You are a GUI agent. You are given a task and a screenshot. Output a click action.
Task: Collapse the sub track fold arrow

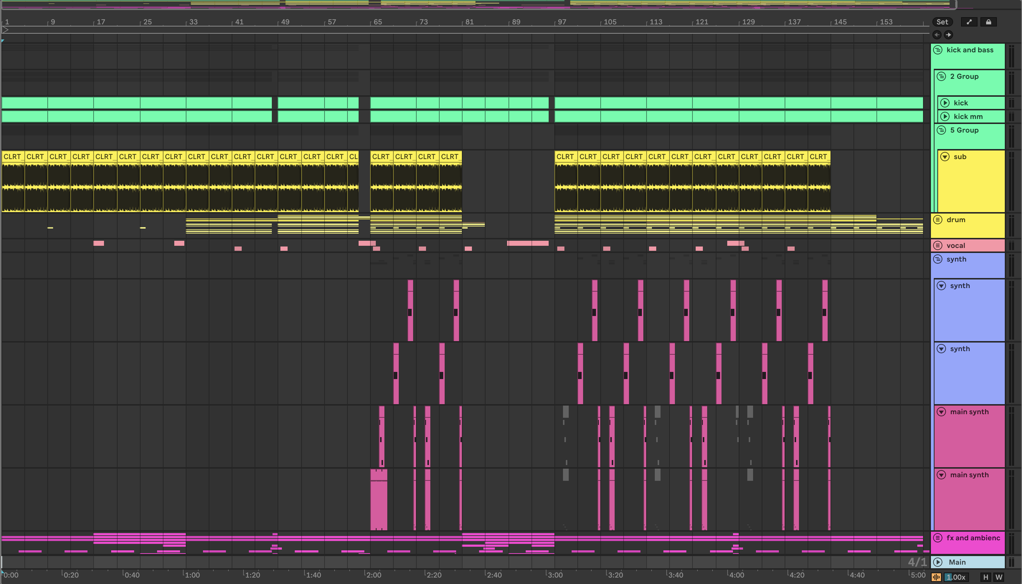945,157
